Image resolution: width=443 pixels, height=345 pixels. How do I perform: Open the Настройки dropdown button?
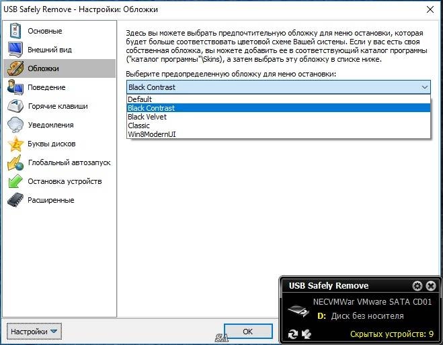(x=34, y=332)
